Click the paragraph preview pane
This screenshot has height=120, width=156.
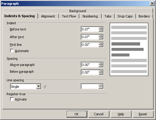click(x=129, y=49)
